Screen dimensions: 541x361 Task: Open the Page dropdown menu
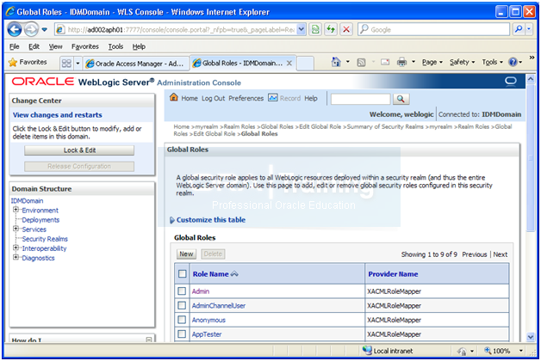tap(432, 62)
